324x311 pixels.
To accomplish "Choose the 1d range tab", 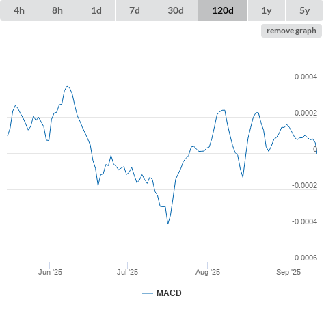I will (x=96, y=10).
